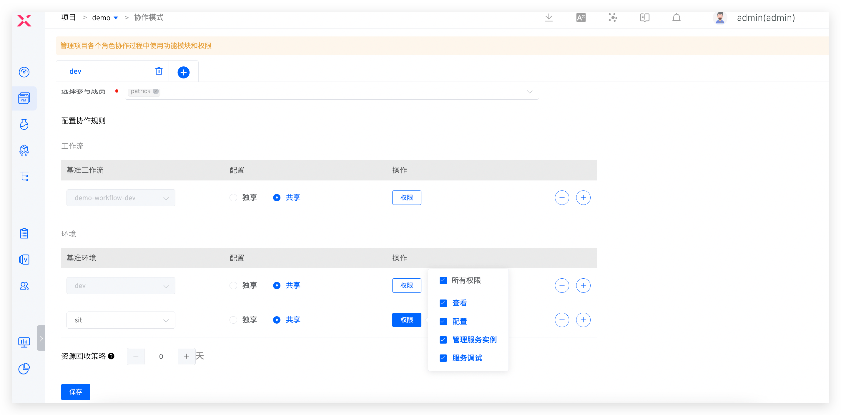Increase resource recycle days with plus stepper
Screen dimensions: 841x415
click(187, 356)
